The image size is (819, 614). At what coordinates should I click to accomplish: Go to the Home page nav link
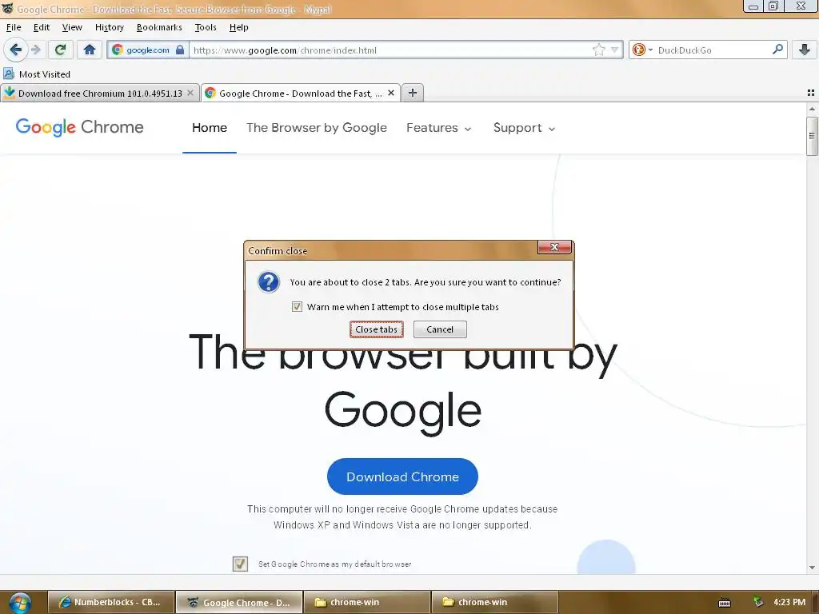click(210, 128)
